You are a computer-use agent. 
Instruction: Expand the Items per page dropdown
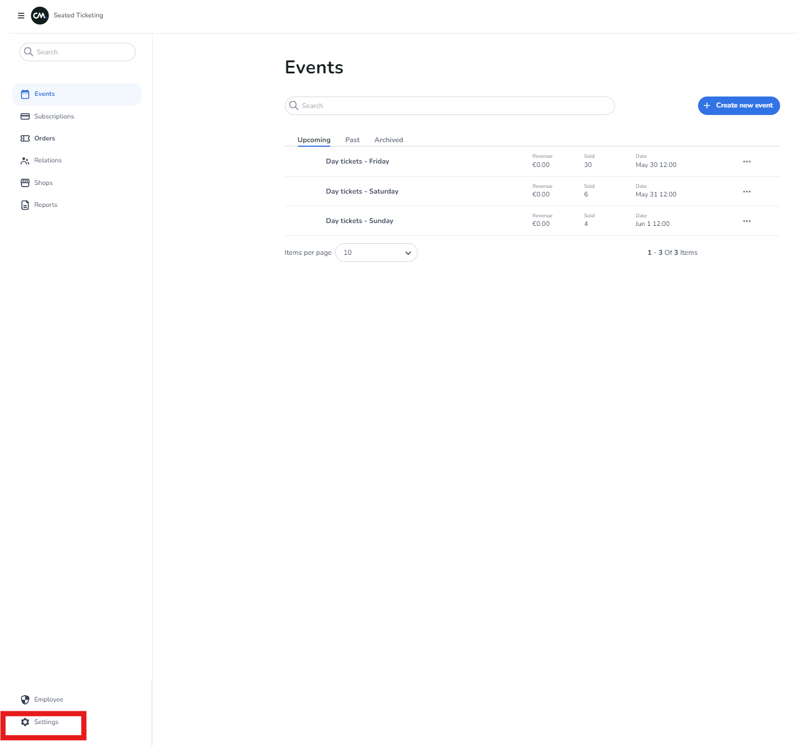376,253
